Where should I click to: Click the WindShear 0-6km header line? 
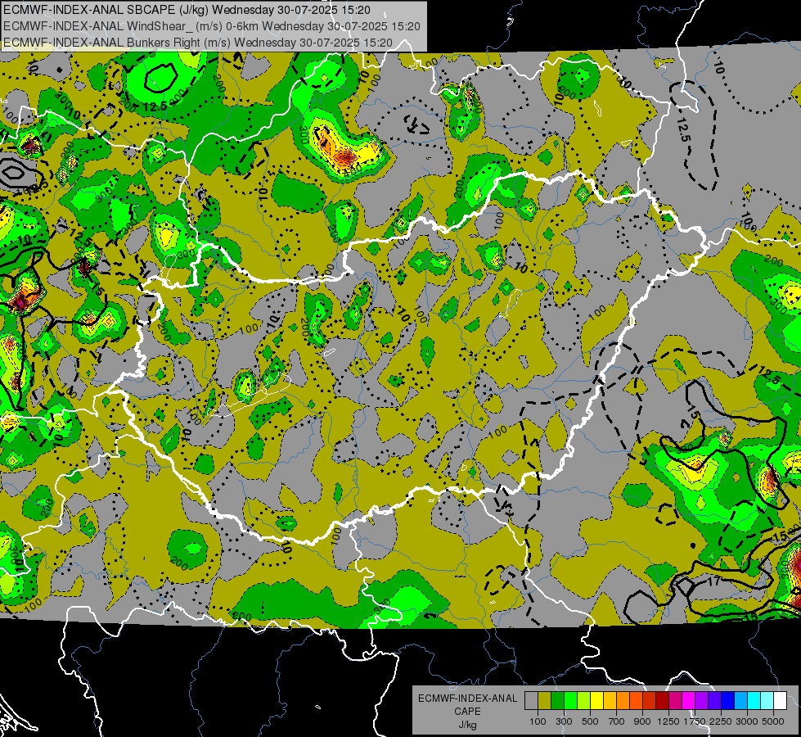211,26
